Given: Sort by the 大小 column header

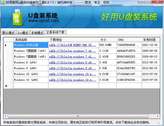Looking at the screenshot, I should [x=107, y=40].
